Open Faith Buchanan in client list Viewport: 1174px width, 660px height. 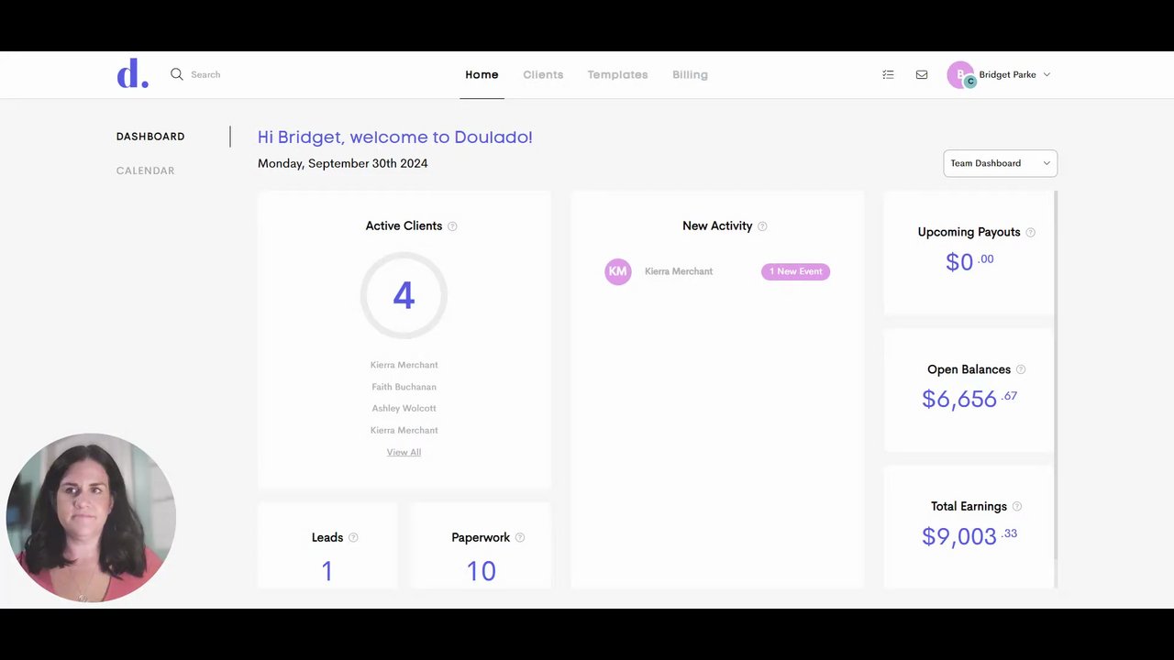[404, 387]
